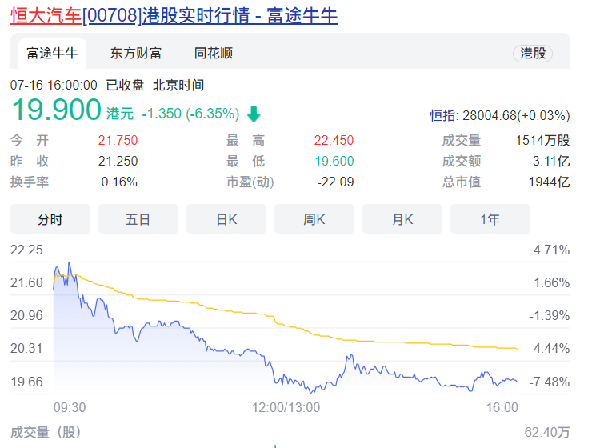The image size is (592, 448).
Task: Click the -4.44% right-axis percentage label
Action: click(550, 348)
